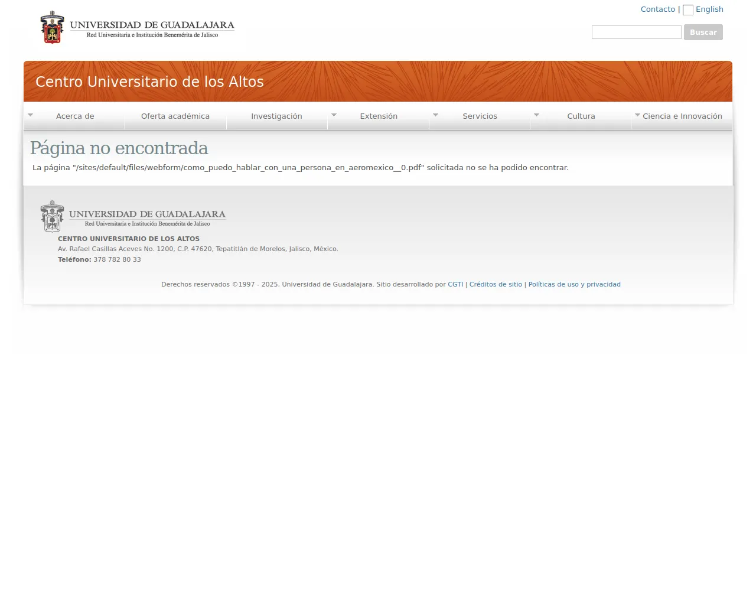Expand the Ciencia e Innovación dropdown arrow
Viewport: 756px width, 605px height.
coord(637,115)
